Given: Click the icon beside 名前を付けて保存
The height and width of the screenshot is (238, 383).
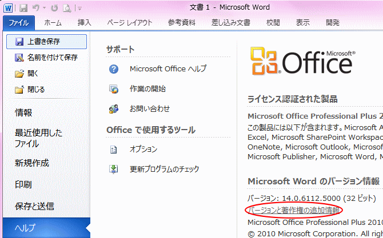Looking at the screenshot, I should click(x=19, y=58).
